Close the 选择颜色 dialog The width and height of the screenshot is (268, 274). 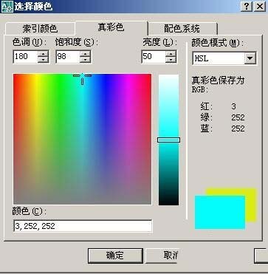click(259, 7)
